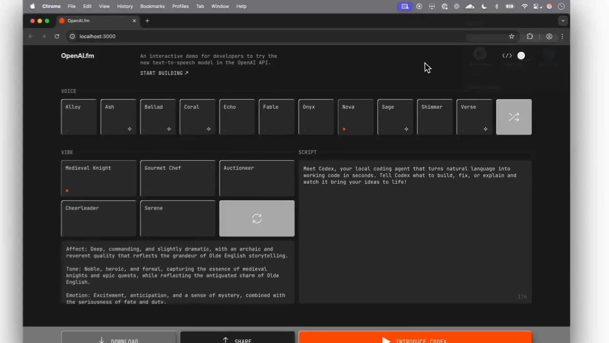Select the Shimmer voice
Screen dimensions: 609x343
click(435, 117)
